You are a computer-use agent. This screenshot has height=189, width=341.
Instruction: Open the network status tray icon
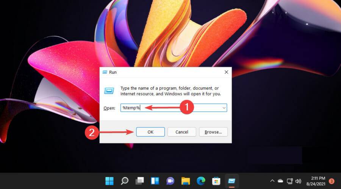tap(290, 181)
